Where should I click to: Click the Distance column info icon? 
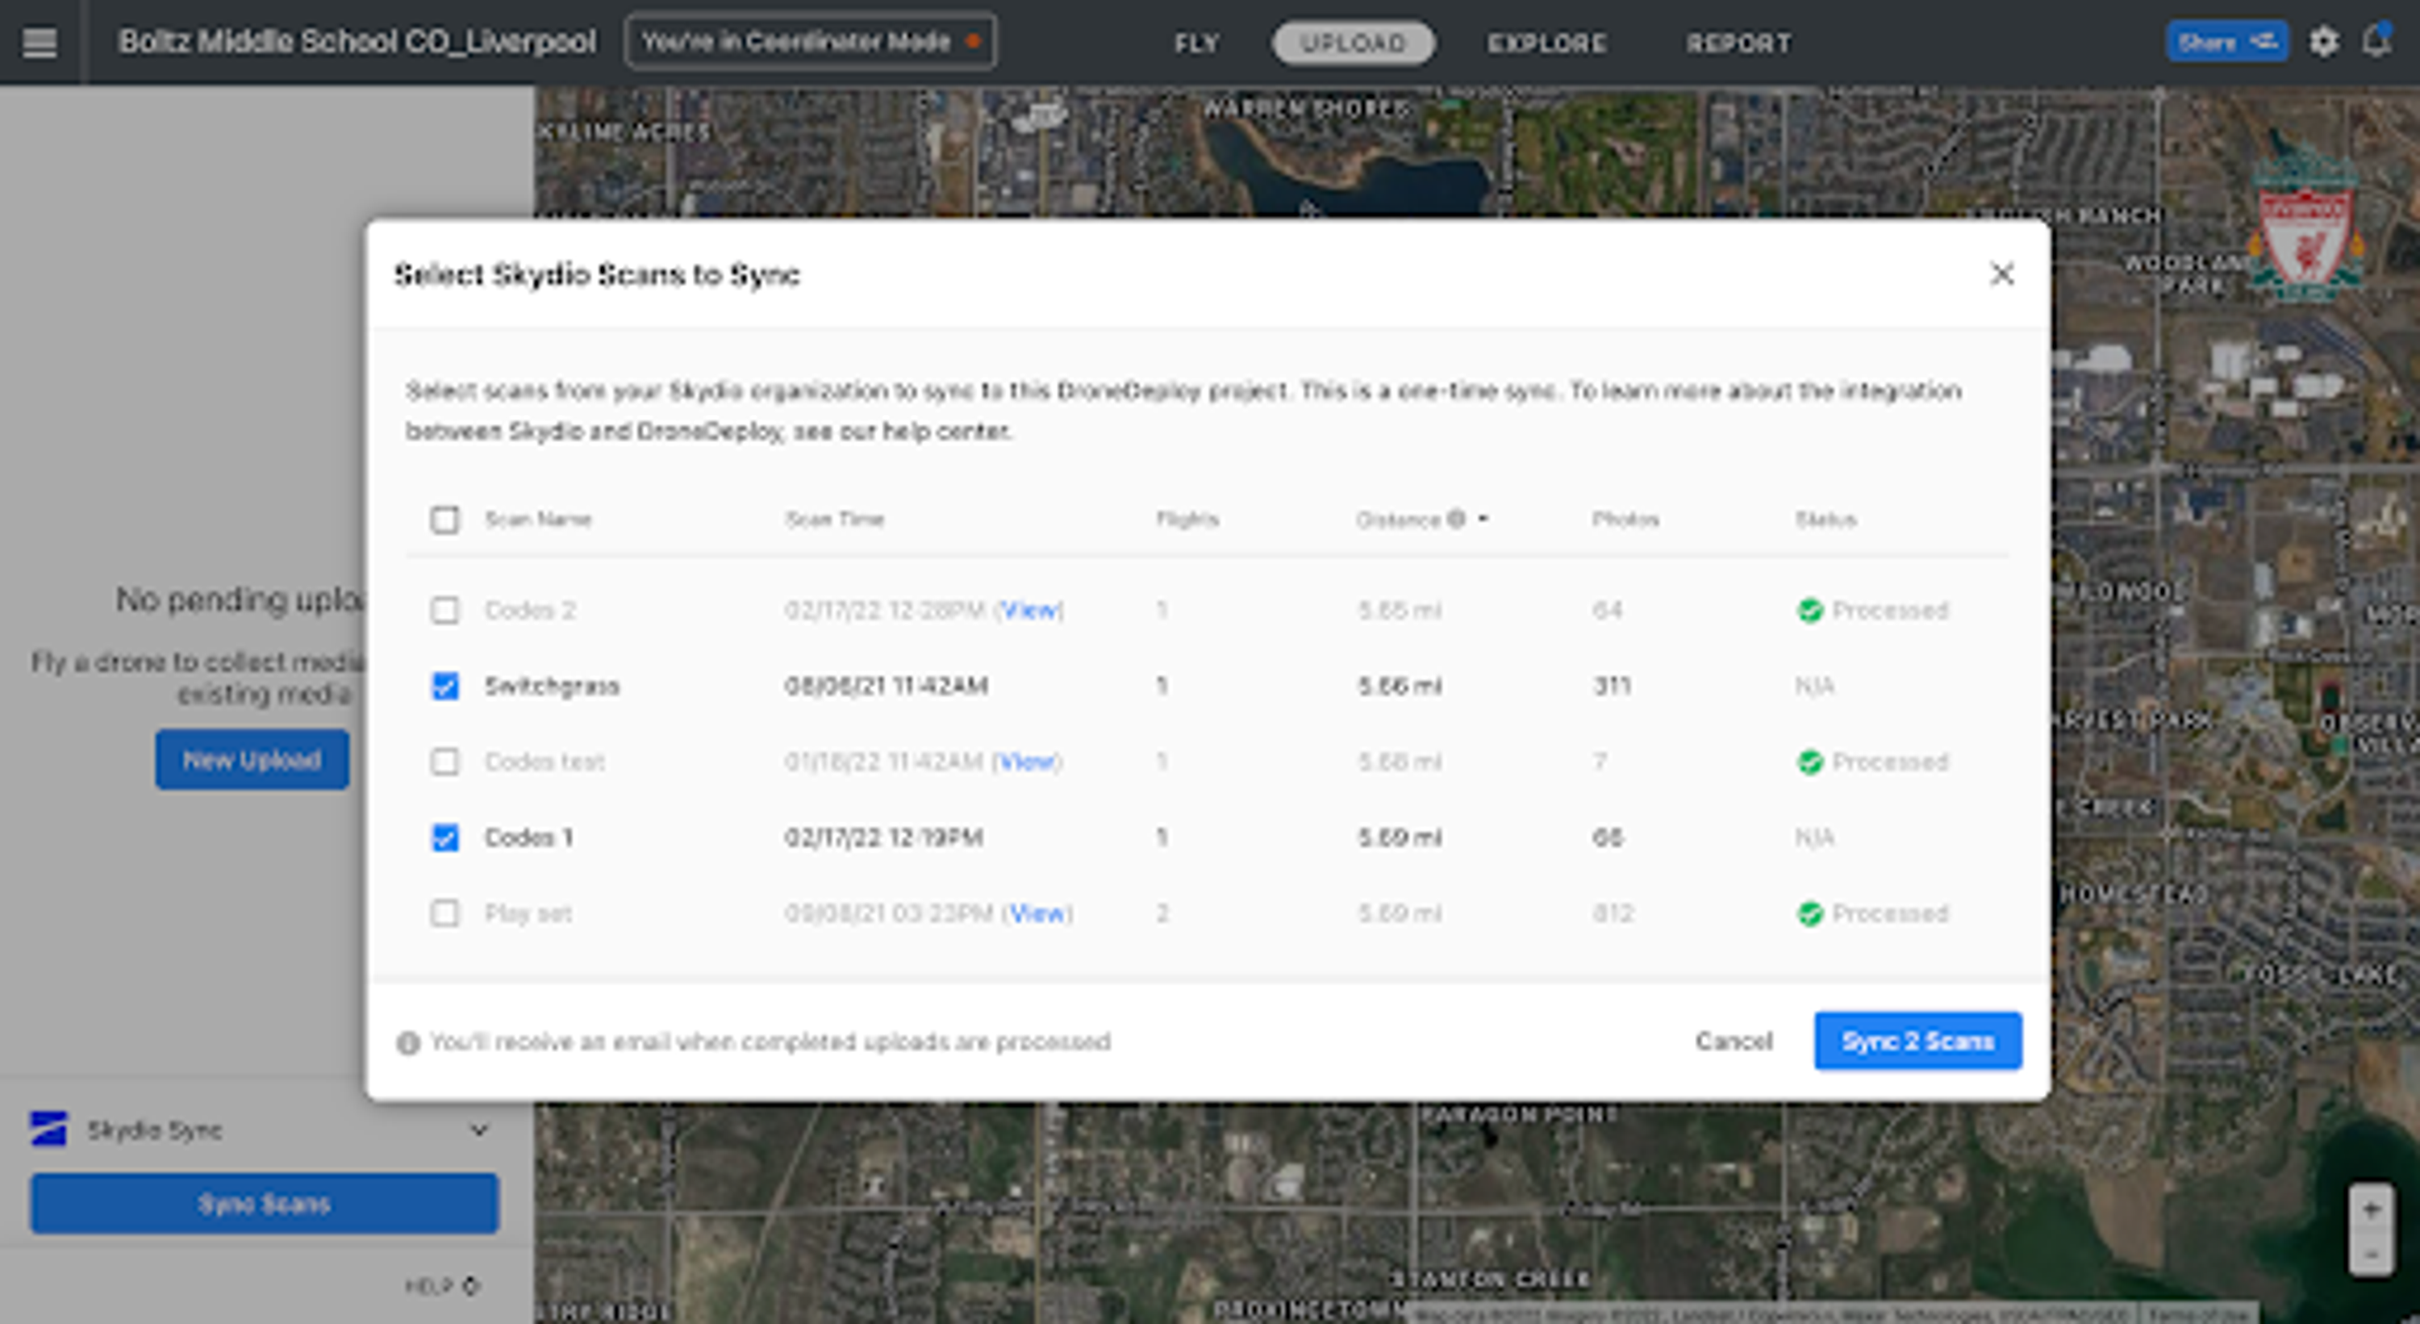(1455, 519)
